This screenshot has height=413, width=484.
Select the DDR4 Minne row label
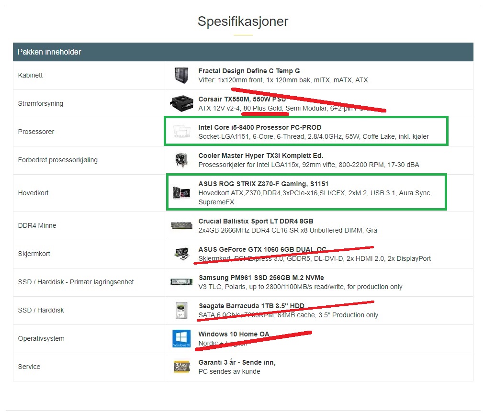click(x=37, y=225)
